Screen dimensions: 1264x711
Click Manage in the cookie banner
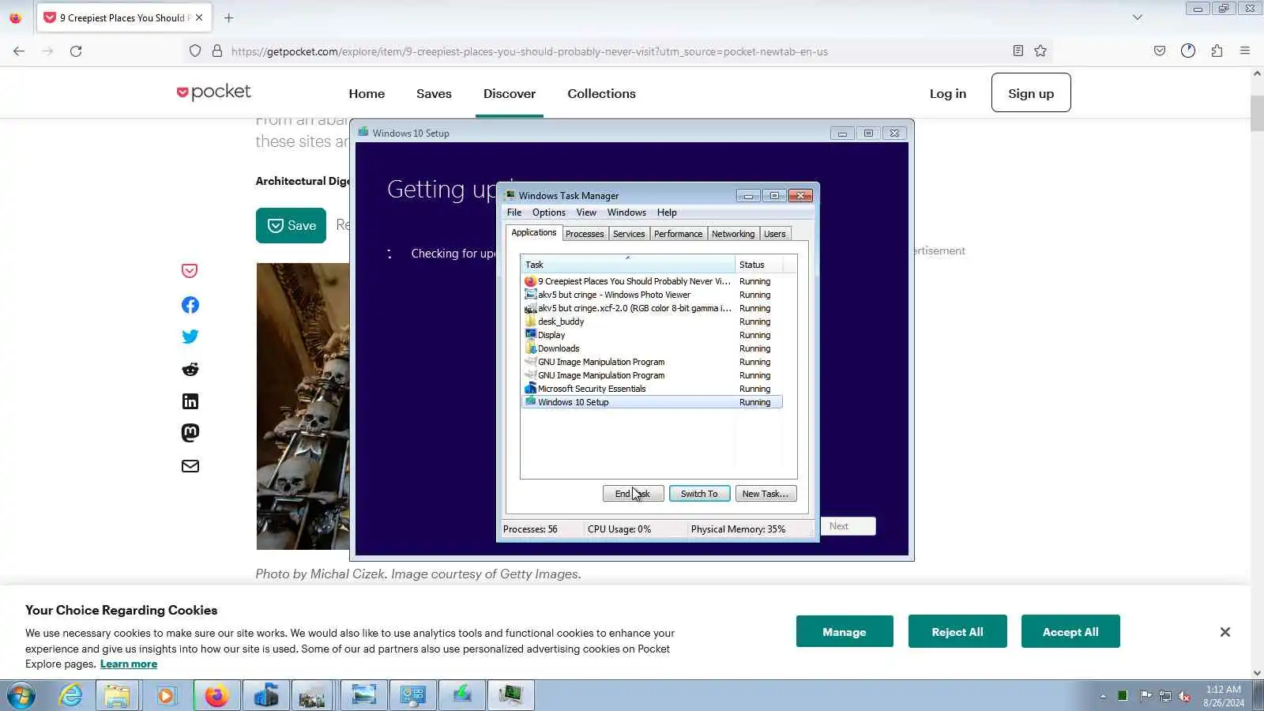pyautogui.click(x=845, y=631)
